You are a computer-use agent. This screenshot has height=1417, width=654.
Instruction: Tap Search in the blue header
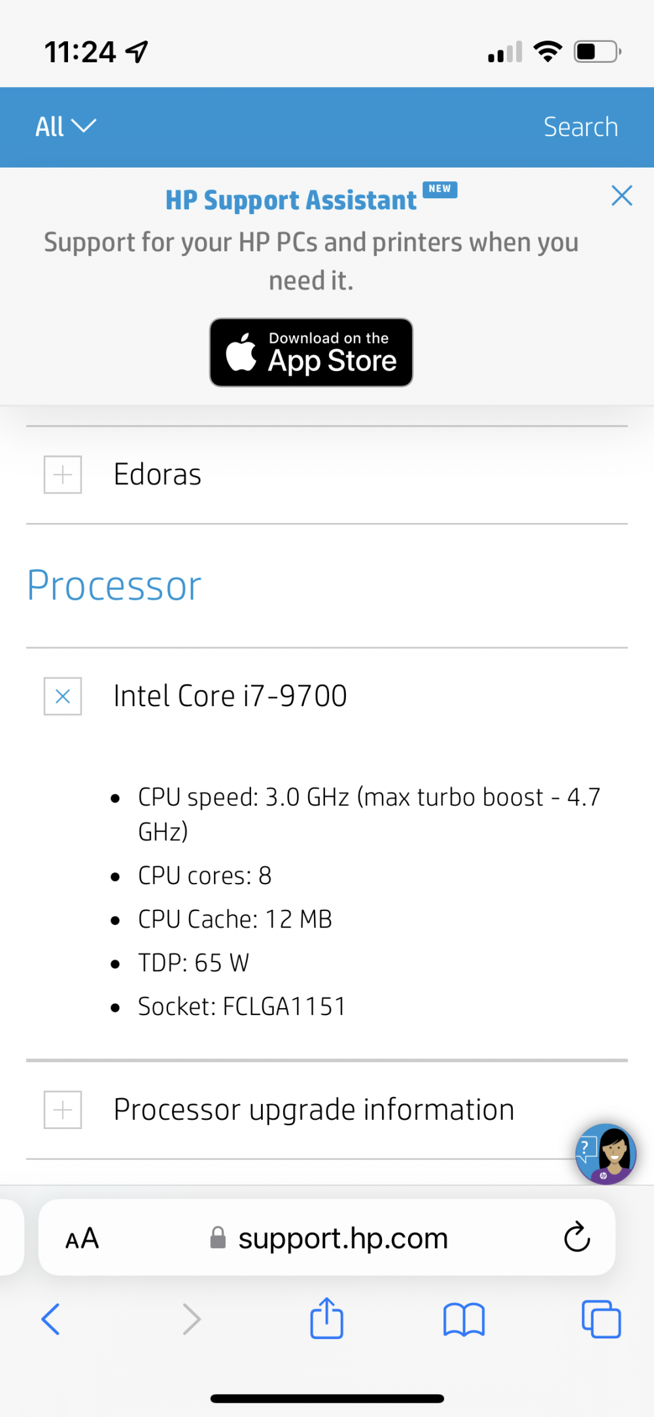click(x=580, y=127)
